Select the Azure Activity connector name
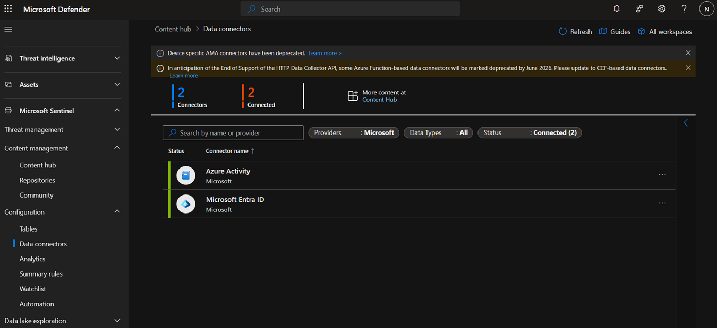 (228, 171)
